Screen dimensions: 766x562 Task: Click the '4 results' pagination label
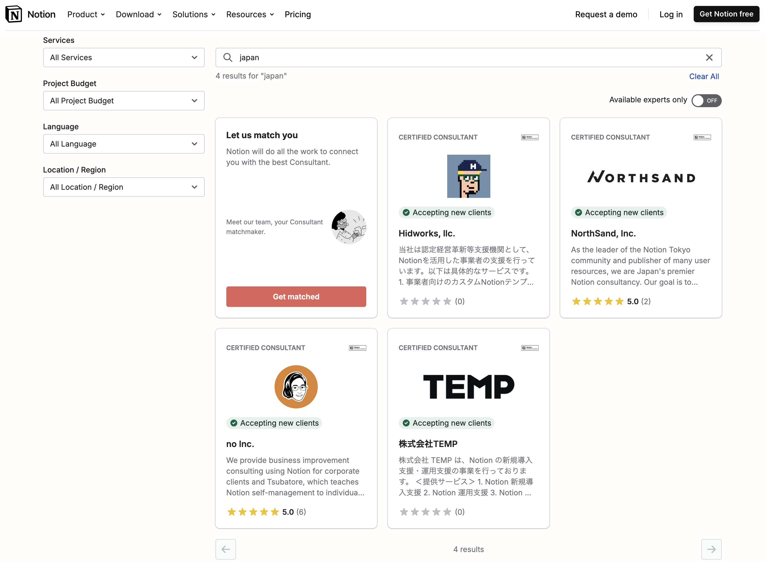pyautogui.click(x=468, y=549)
